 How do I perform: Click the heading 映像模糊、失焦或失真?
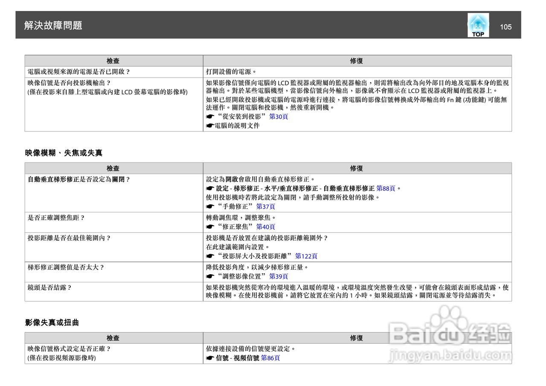click(x=64, y=153)
